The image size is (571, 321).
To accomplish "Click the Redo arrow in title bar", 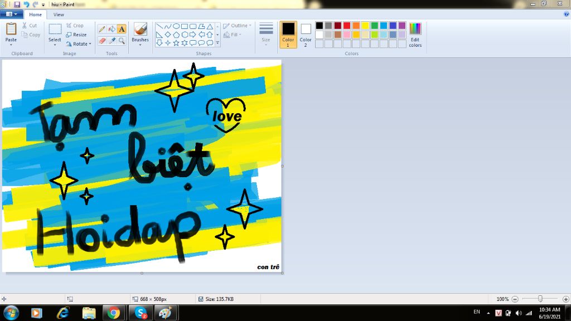I will click(35, 4).
